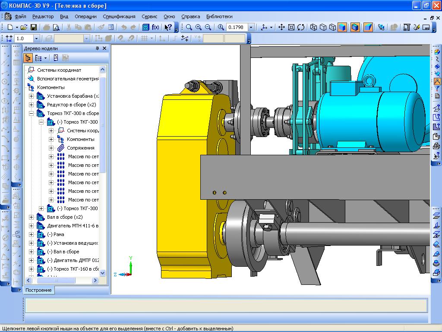Screen dimensions: 442x332
Task: Click the Open file folder icon
Action: point(24,27)
